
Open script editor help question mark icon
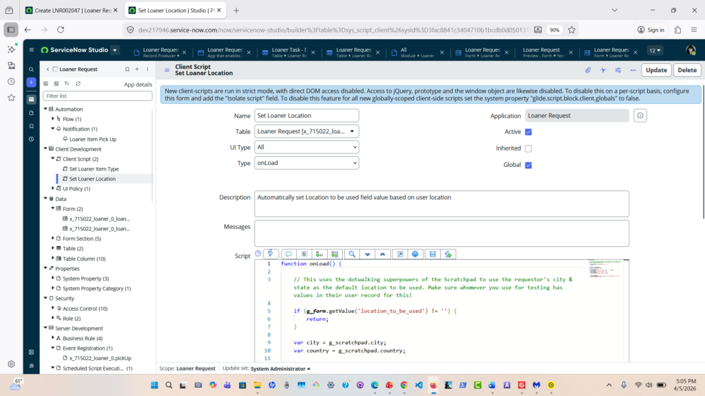coord(258,254)
